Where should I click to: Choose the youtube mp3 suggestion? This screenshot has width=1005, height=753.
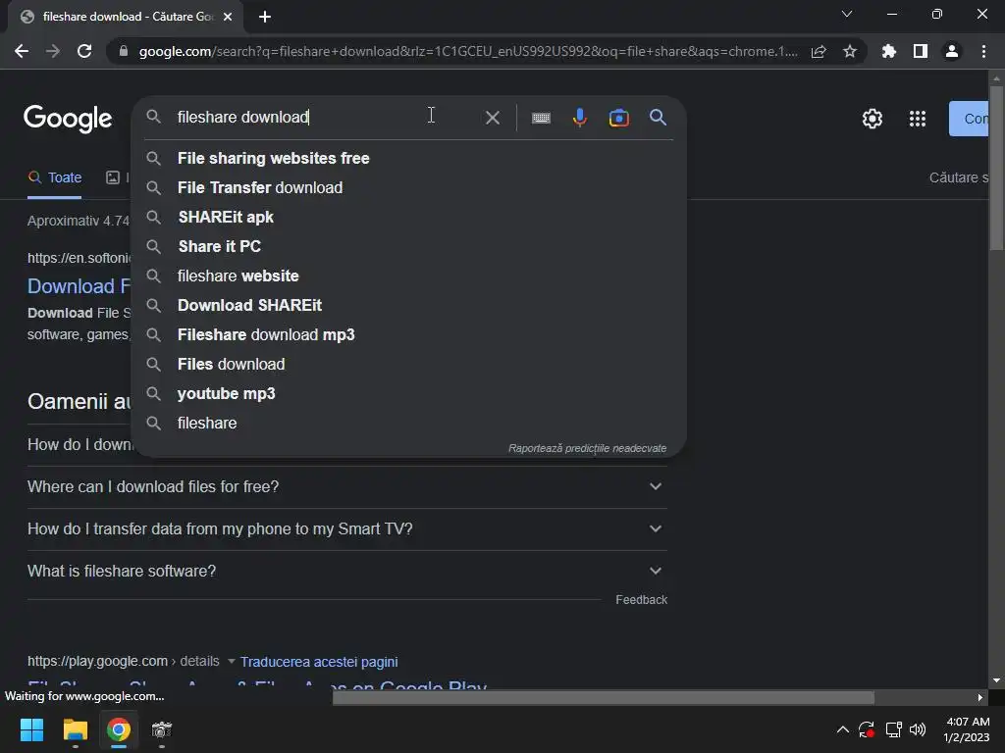pos(408,394)
